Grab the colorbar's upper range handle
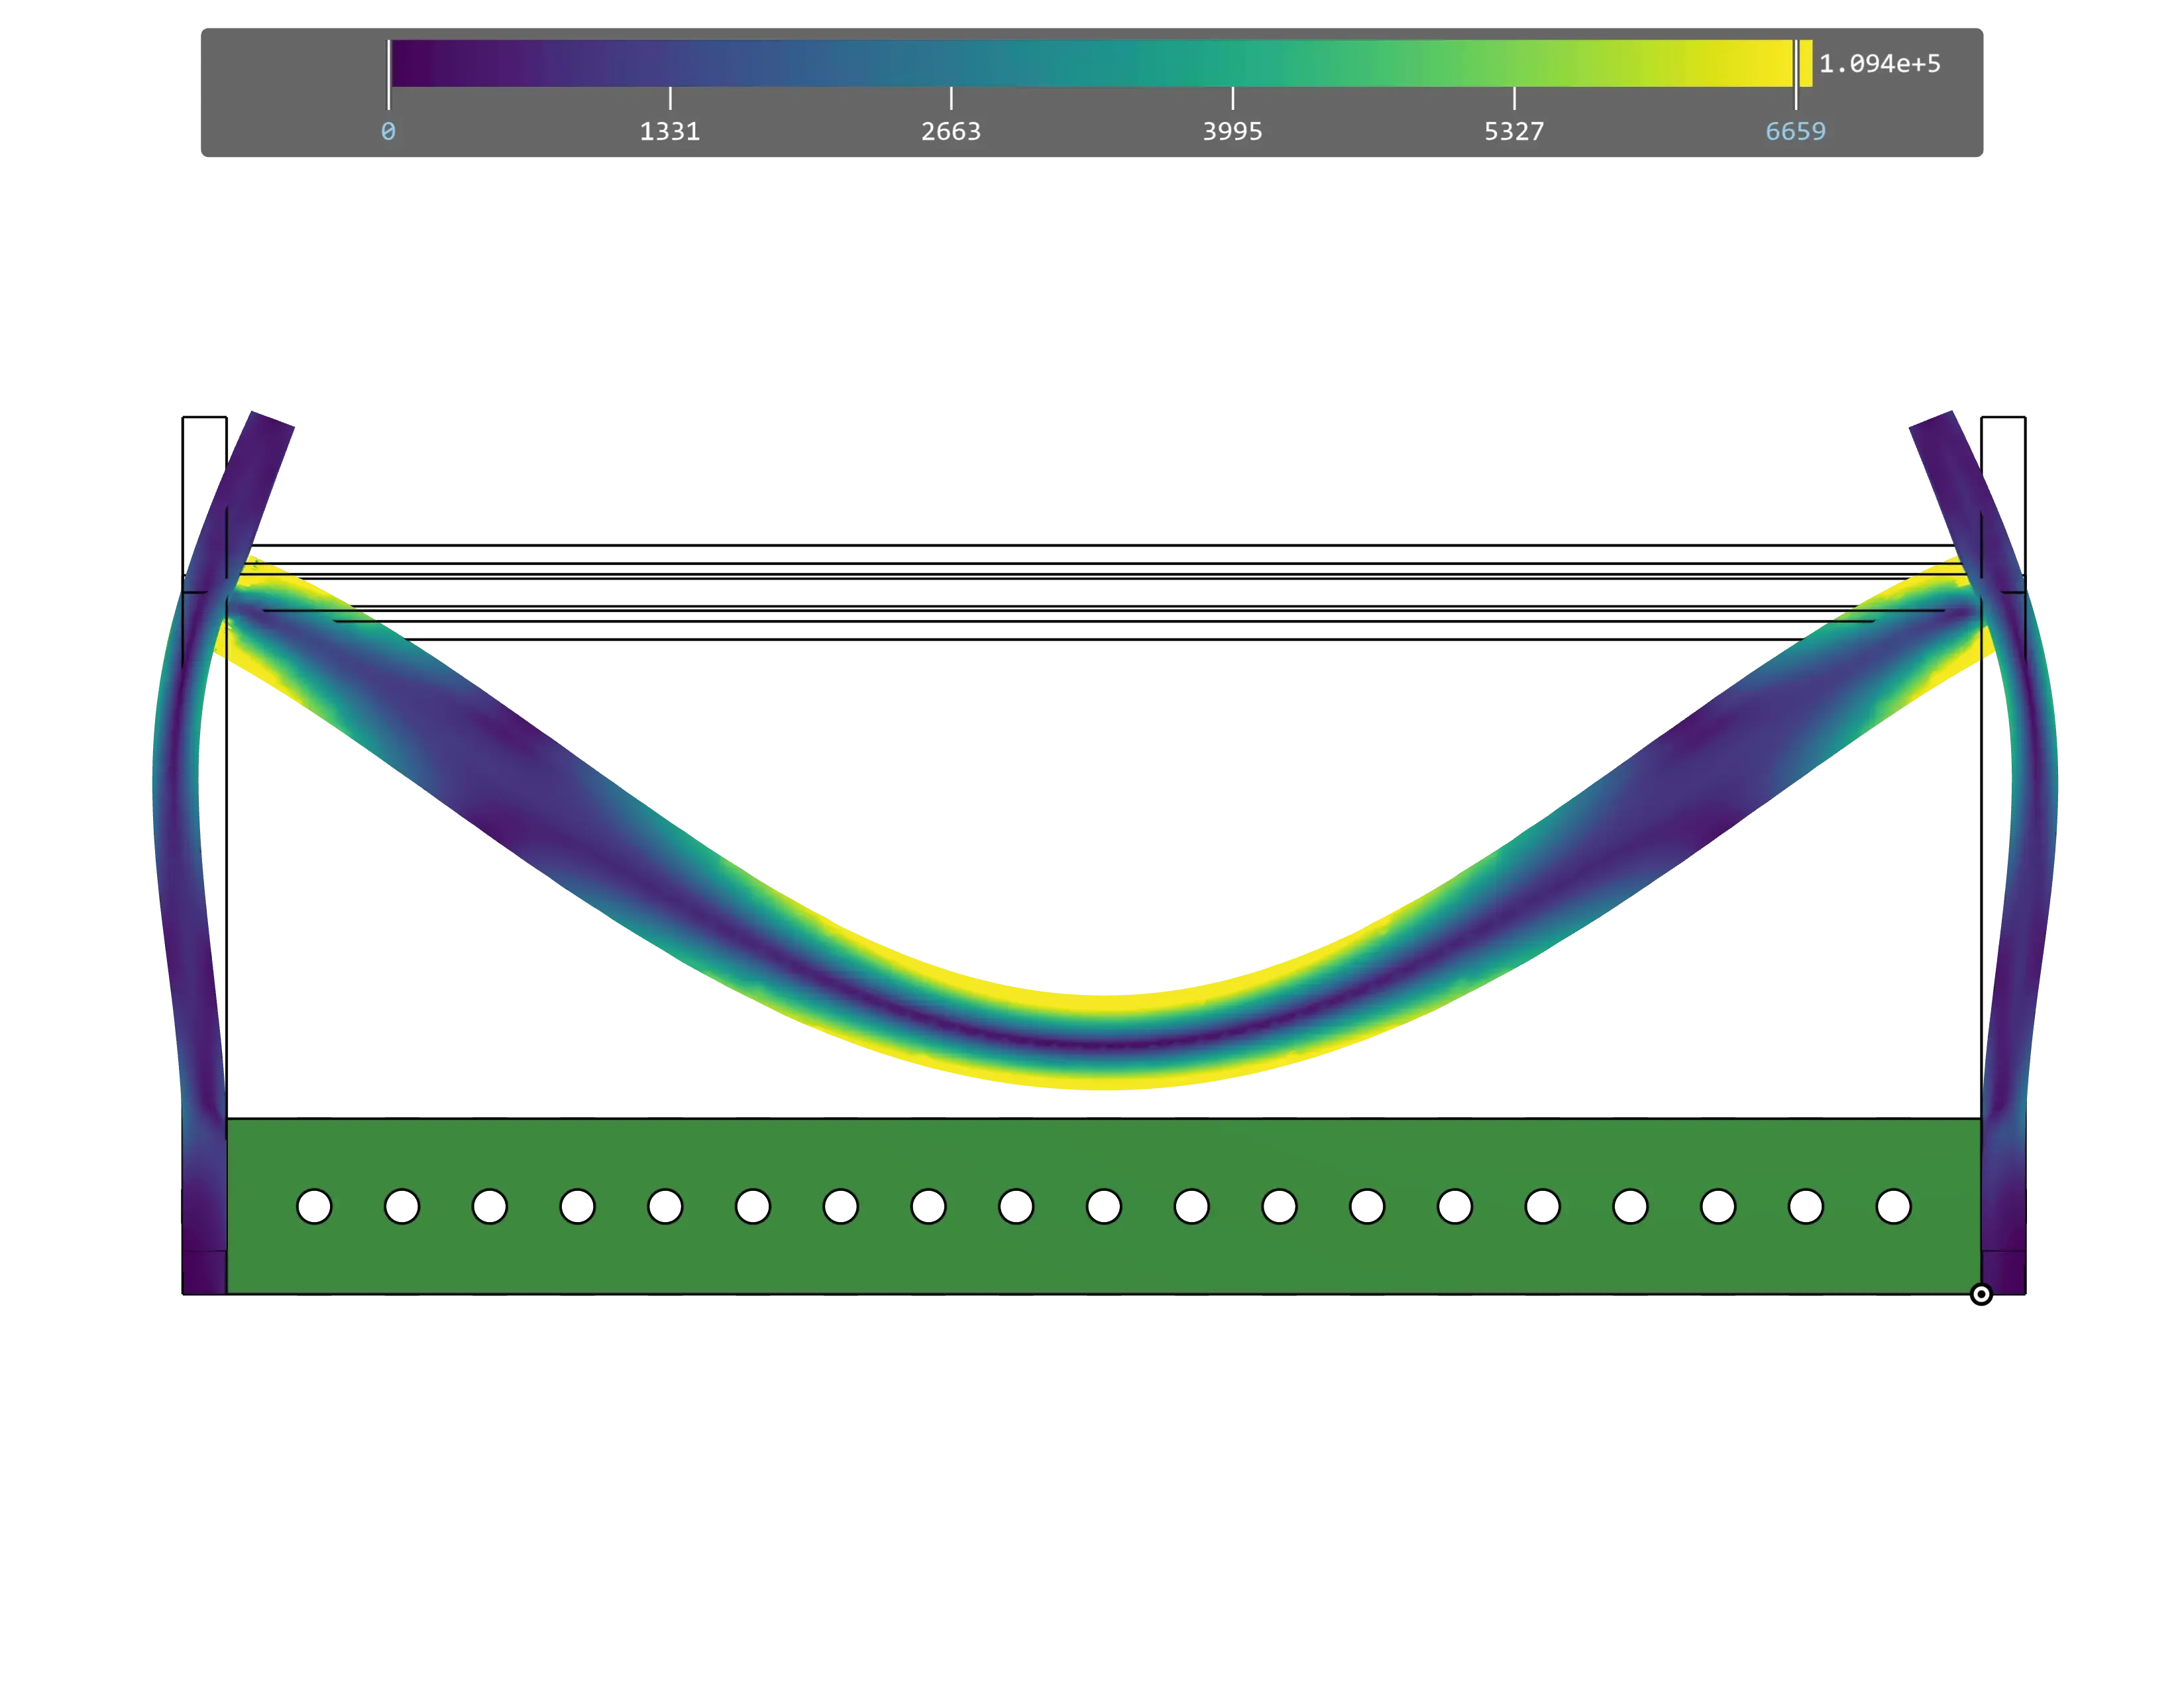 [1796, 75]
